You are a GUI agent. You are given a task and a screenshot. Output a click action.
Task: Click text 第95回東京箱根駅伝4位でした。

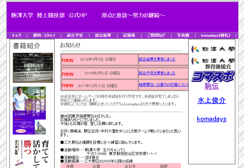coord(86,116)
